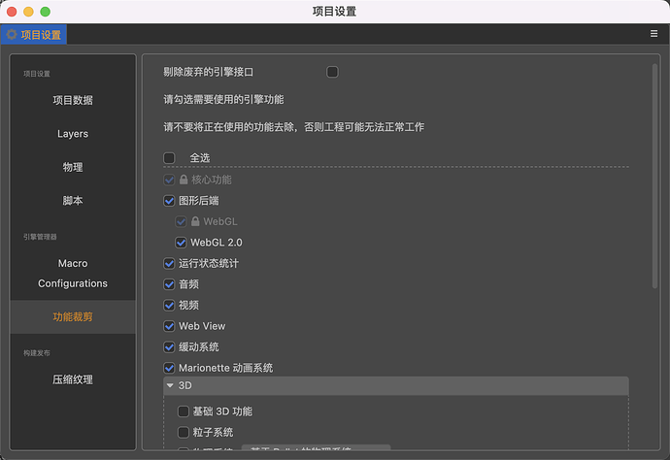Open the hamburger panel menu icon
This screenshot has height=460, width=670.
point(653,34)
